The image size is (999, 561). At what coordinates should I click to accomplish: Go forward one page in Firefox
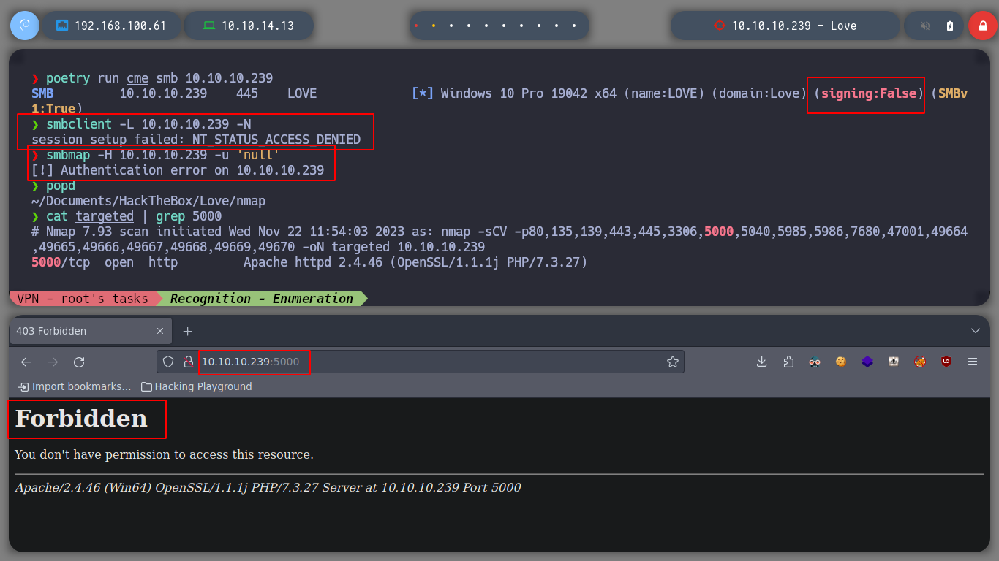click(53, 362)
